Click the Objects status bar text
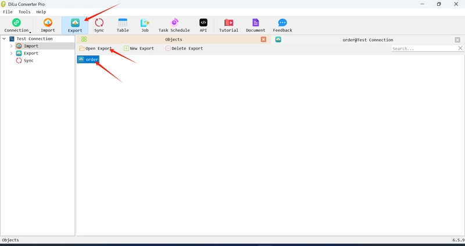 pos(10,240)
